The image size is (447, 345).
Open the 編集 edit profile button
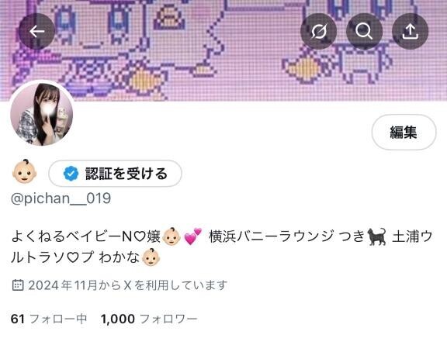(404, 133)
